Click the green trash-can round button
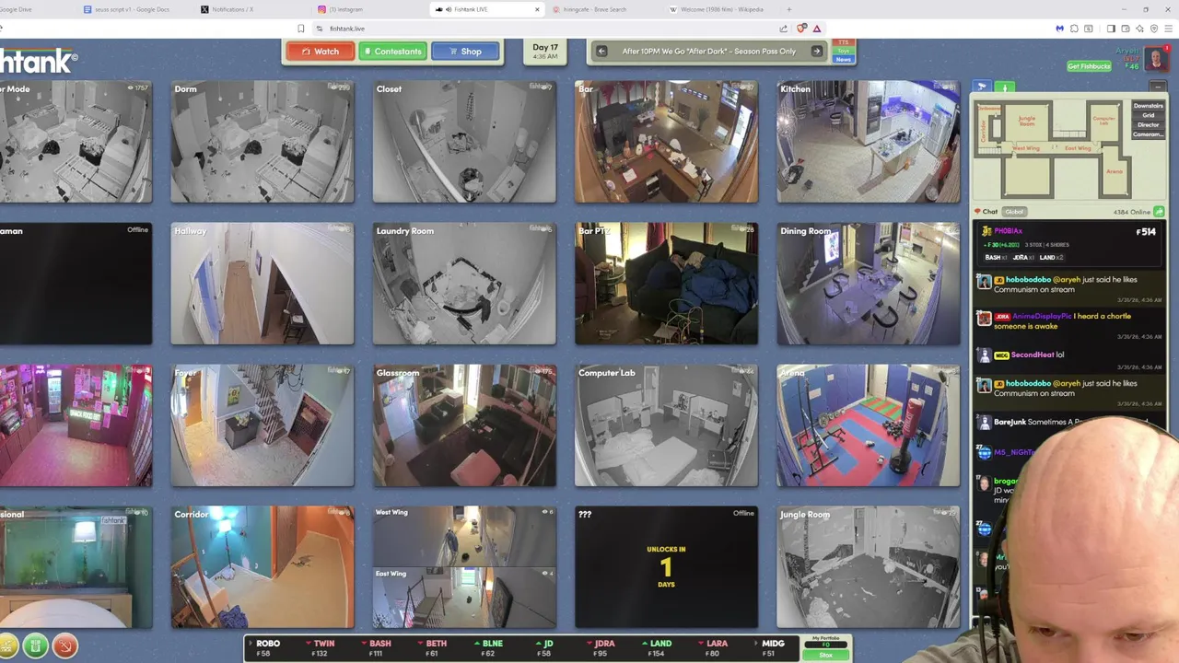1179x663 pixels. coord(35,646)
